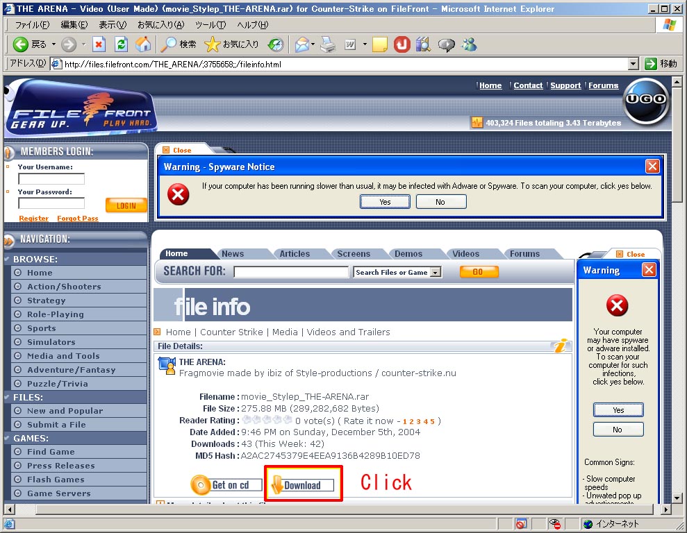Click the horizontal scrollbar right arrow
This screenshot has width=687, height=533.
666,509
